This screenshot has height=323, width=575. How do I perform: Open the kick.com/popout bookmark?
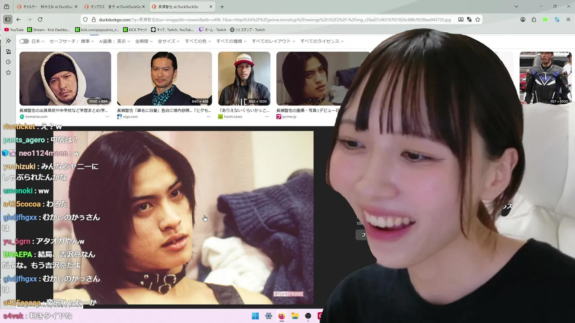(x=97, y=30)
